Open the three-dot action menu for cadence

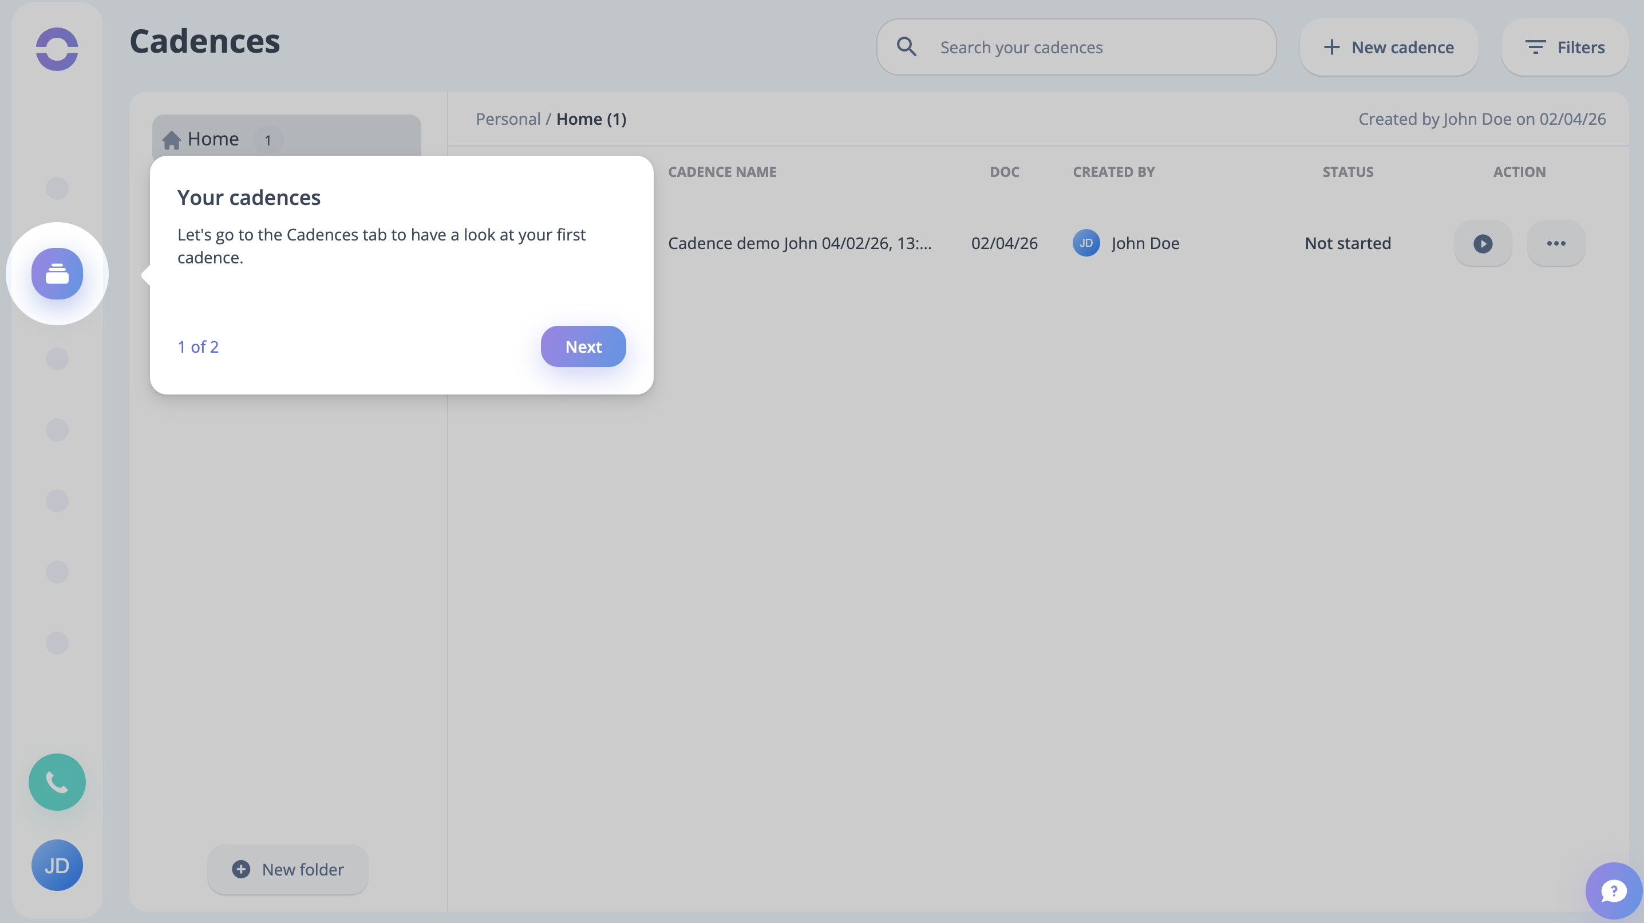pyautogui.click(x=1556, y=243)
